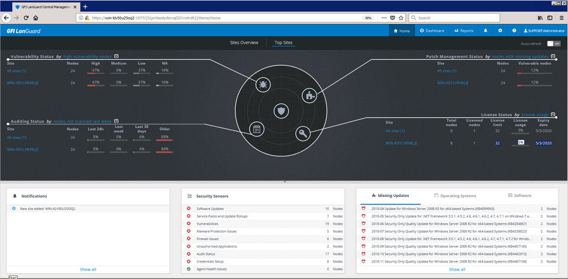The height and width of the screenshot is (279, 568).
Task: Click the license key icon
Action: click(303, 133)
